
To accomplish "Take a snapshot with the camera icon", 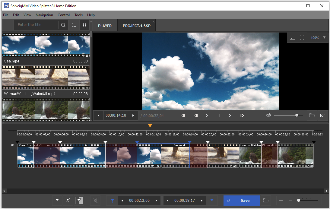I will click(323, 116).
